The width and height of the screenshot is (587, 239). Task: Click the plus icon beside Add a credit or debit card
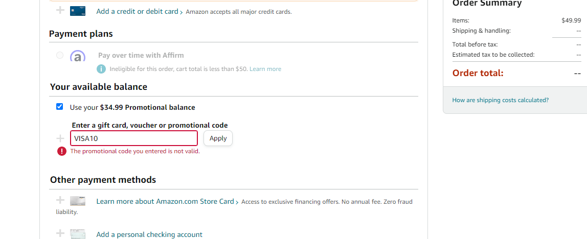60,11
